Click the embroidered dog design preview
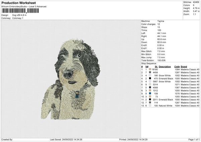This screenshot has width=201, height=142. [x=70, y=79]
